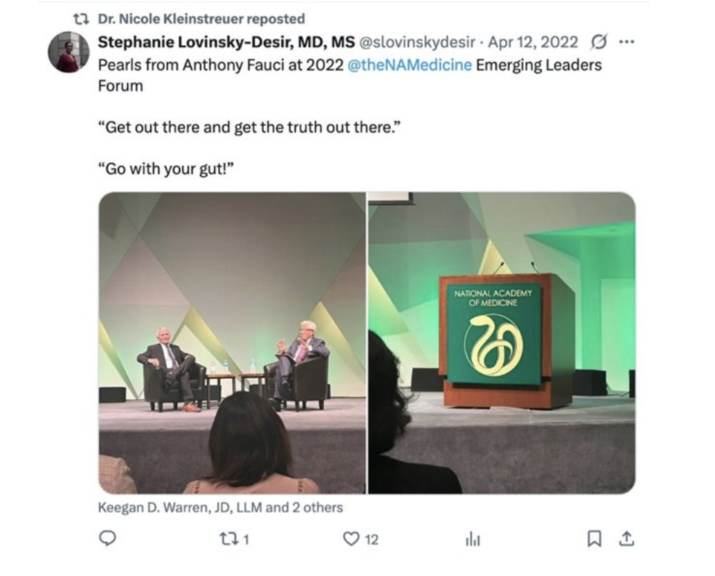Open the right photo of the NAM podium
The image size is (715, 576).
(501, 343)
